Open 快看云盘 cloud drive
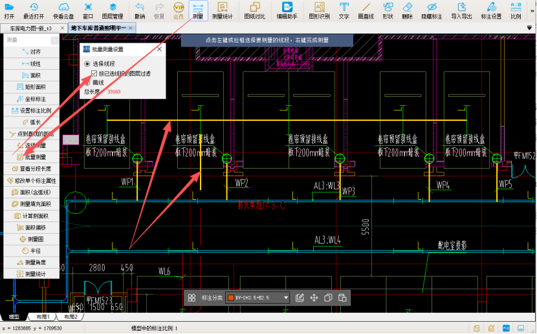Viewport: 537px width, 334px height. pos(63,10)
